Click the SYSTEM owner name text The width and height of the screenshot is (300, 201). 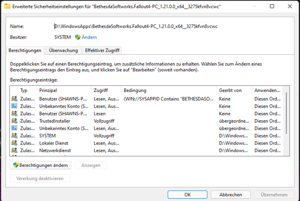[63, 37]
